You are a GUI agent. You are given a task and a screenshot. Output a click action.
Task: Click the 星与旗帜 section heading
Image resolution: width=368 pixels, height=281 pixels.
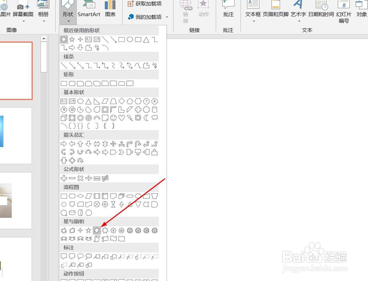[x=74, y=221]
